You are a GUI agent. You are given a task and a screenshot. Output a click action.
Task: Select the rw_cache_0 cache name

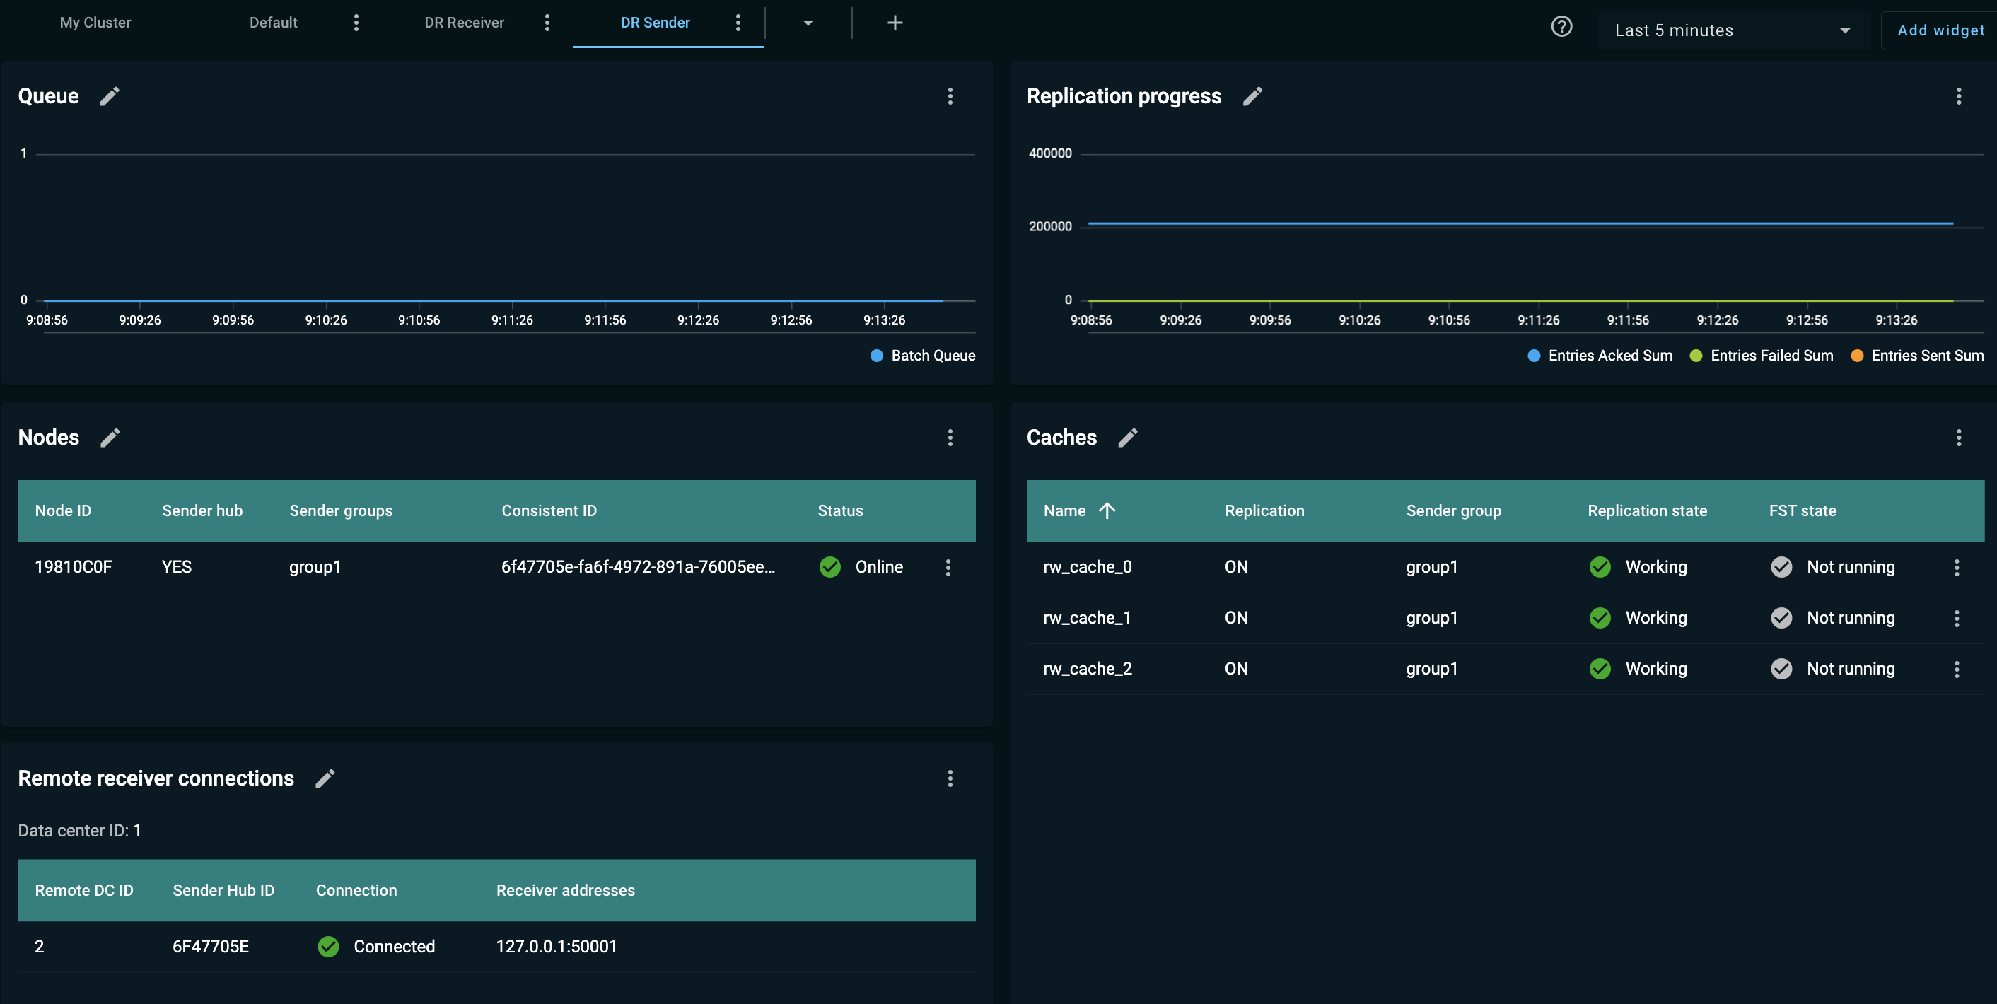click(1087, 567)
